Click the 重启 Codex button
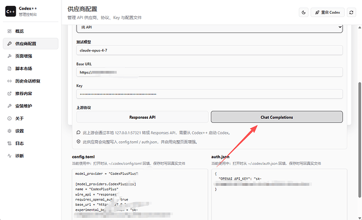Viewport: 362px width, 220px height. [x=327, y=12]
